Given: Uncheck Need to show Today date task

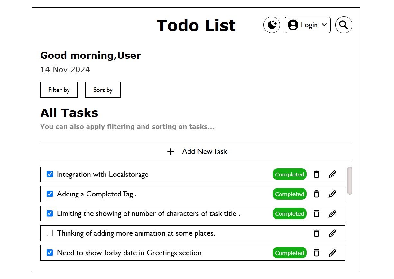Looking at the screenshot, I should 50,253.
